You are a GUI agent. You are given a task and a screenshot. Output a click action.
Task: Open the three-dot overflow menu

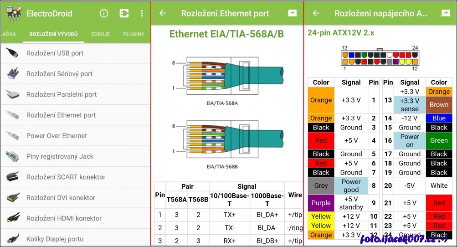click(x=142, y=13)
